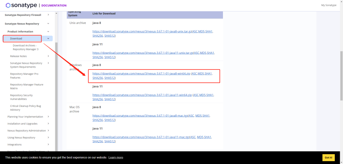Image resolution: width=343 pixels, height=164 pixels.
Task: Expand Installation and Upgrades chevron
Action: (48, 124)
